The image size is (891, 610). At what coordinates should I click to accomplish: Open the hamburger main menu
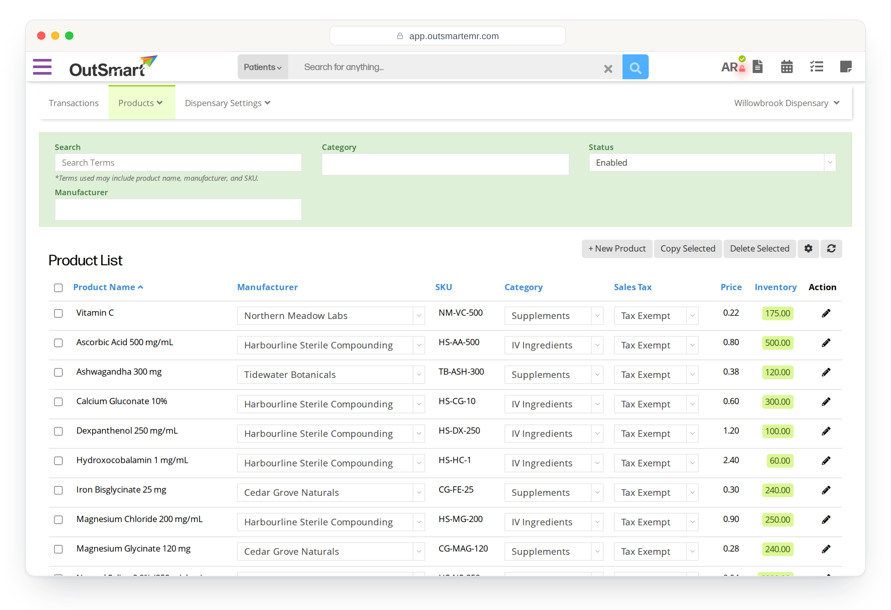point(42,67)
